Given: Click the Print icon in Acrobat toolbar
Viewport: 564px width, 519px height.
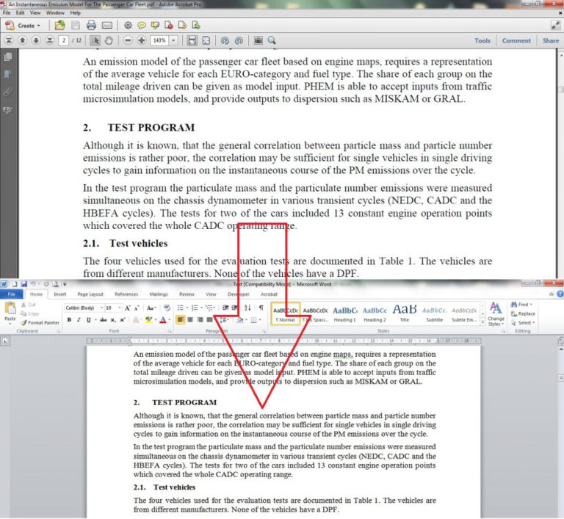Looking at the screenshot, I should [91, 25].
